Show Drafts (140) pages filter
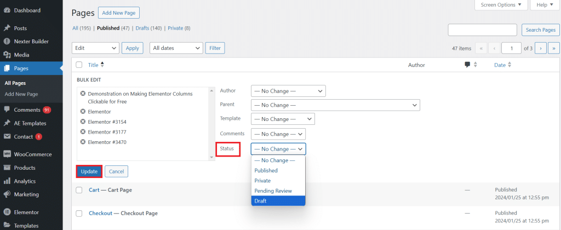561x230 pixels. [148, 28]
